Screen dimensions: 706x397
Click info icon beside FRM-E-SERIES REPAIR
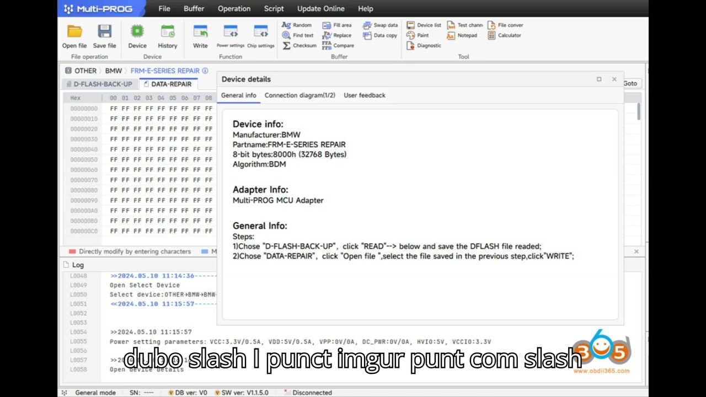pos(205,71)
